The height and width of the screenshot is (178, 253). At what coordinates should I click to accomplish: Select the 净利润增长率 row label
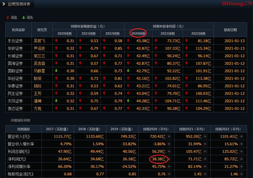19,166
